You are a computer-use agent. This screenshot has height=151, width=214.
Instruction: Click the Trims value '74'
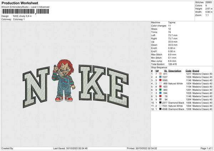(x=169, y=32)
